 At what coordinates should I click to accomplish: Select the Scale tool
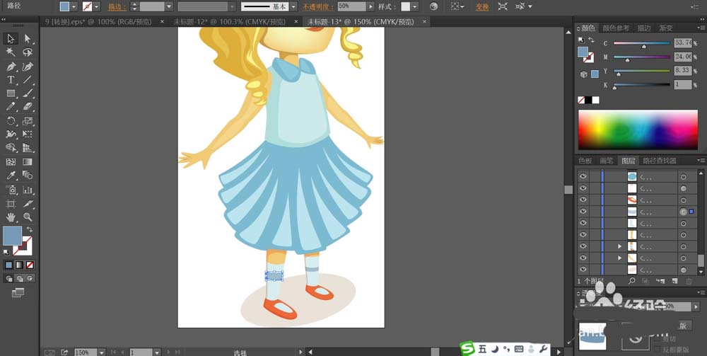tap(28, 121)
